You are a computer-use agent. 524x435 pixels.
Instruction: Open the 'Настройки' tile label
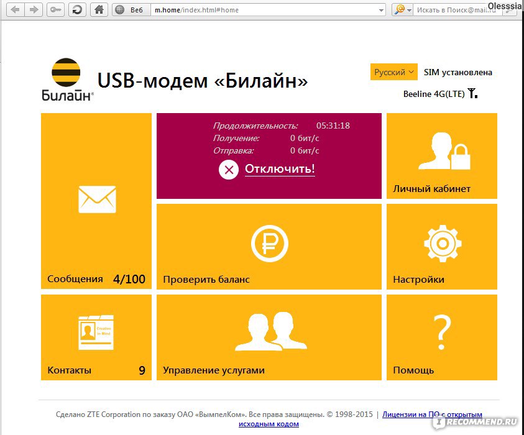click(418, 279)
